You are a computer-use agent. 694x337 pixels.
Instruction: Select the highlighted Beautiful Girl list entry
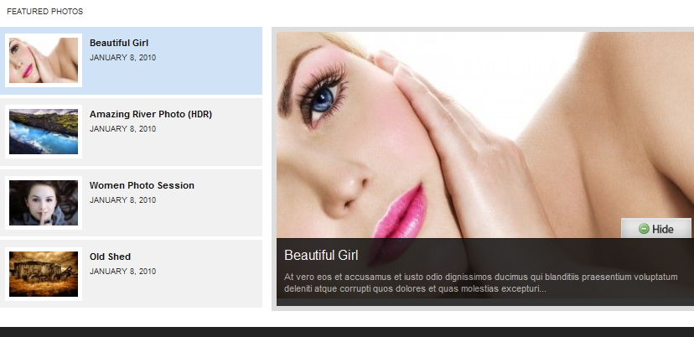pyautogui.click(x=131, y=60)
